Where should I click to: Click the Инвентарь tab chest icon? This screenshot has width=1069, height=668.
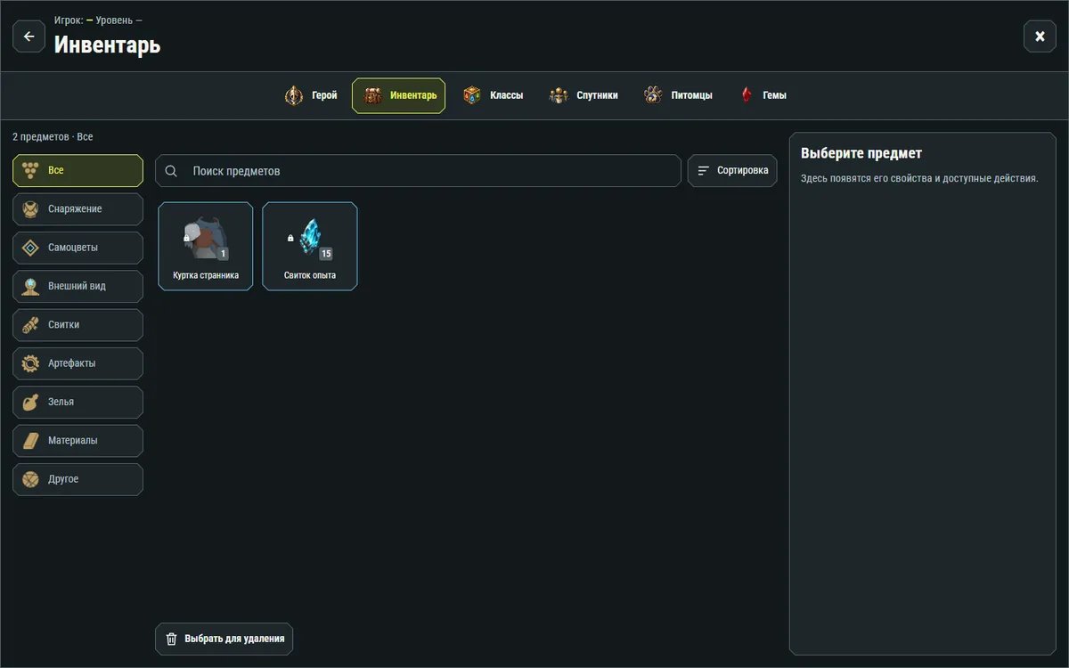point(373,95)
